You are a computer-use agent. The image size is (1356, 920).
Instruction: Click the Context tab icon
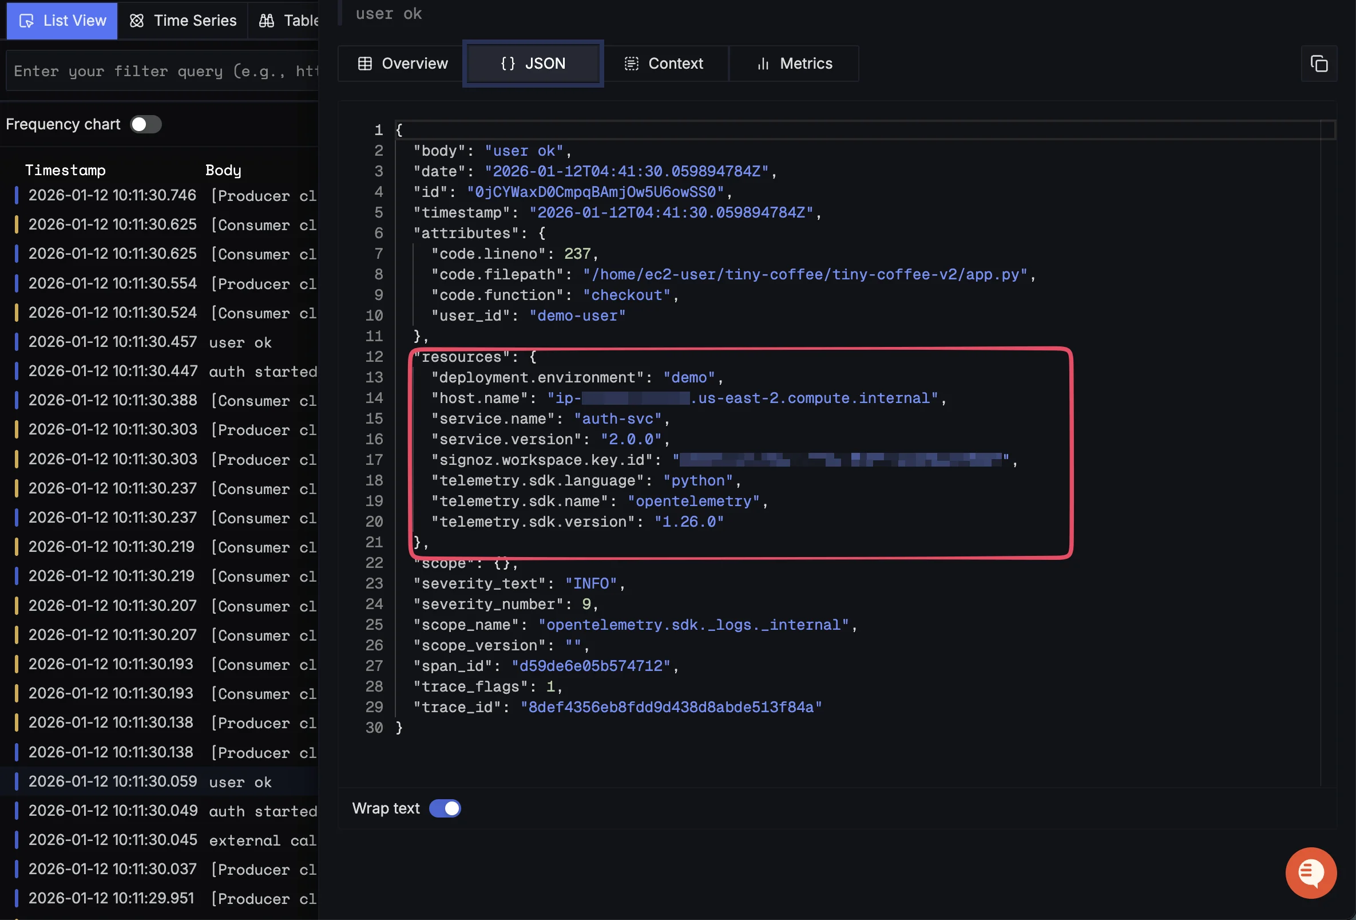point(631,64)
